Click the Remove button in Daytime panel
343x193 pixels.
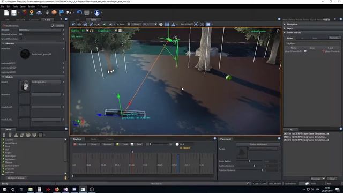pyautogui.click(x=108, y=144)
